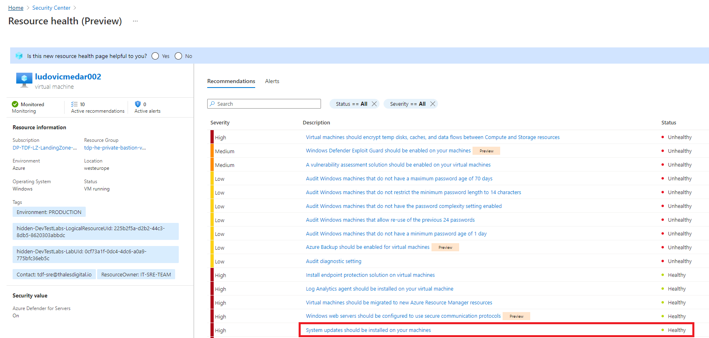Open Install endpoint protection solution recommendation
The height and width of the screenshot is (338, 709).
pyautogui.click(x=370, y=275)
